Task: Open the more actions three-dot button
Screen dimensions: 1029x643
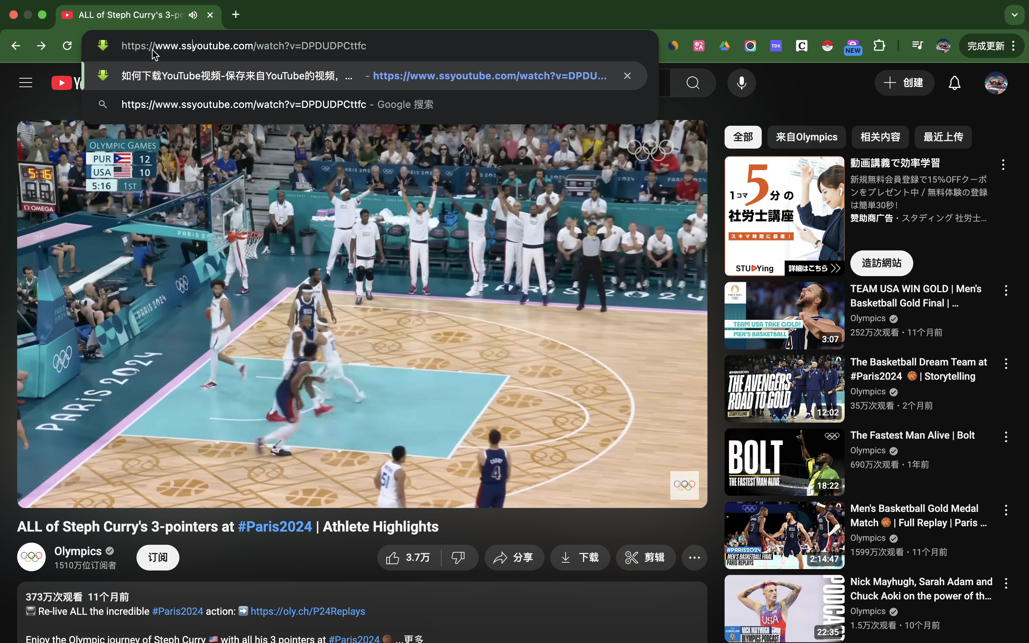Action: (x=694, y=557)
